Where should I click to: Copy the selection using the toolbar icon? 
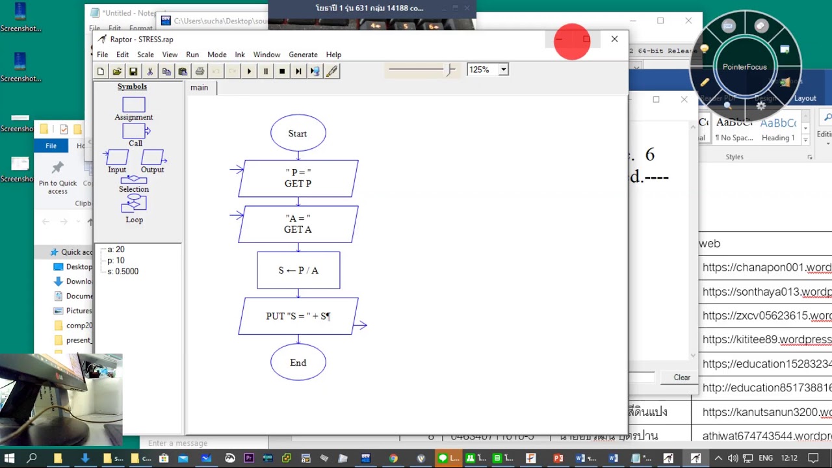166,71
